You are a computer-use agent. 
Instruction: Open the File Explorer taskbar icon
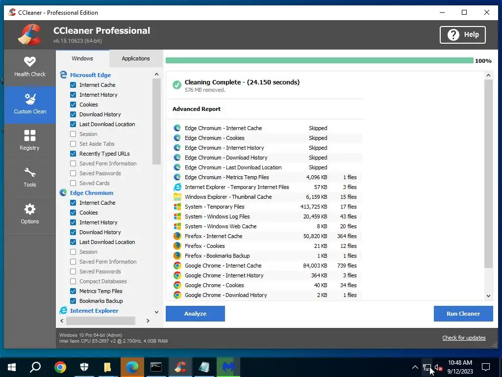point(107,367)
